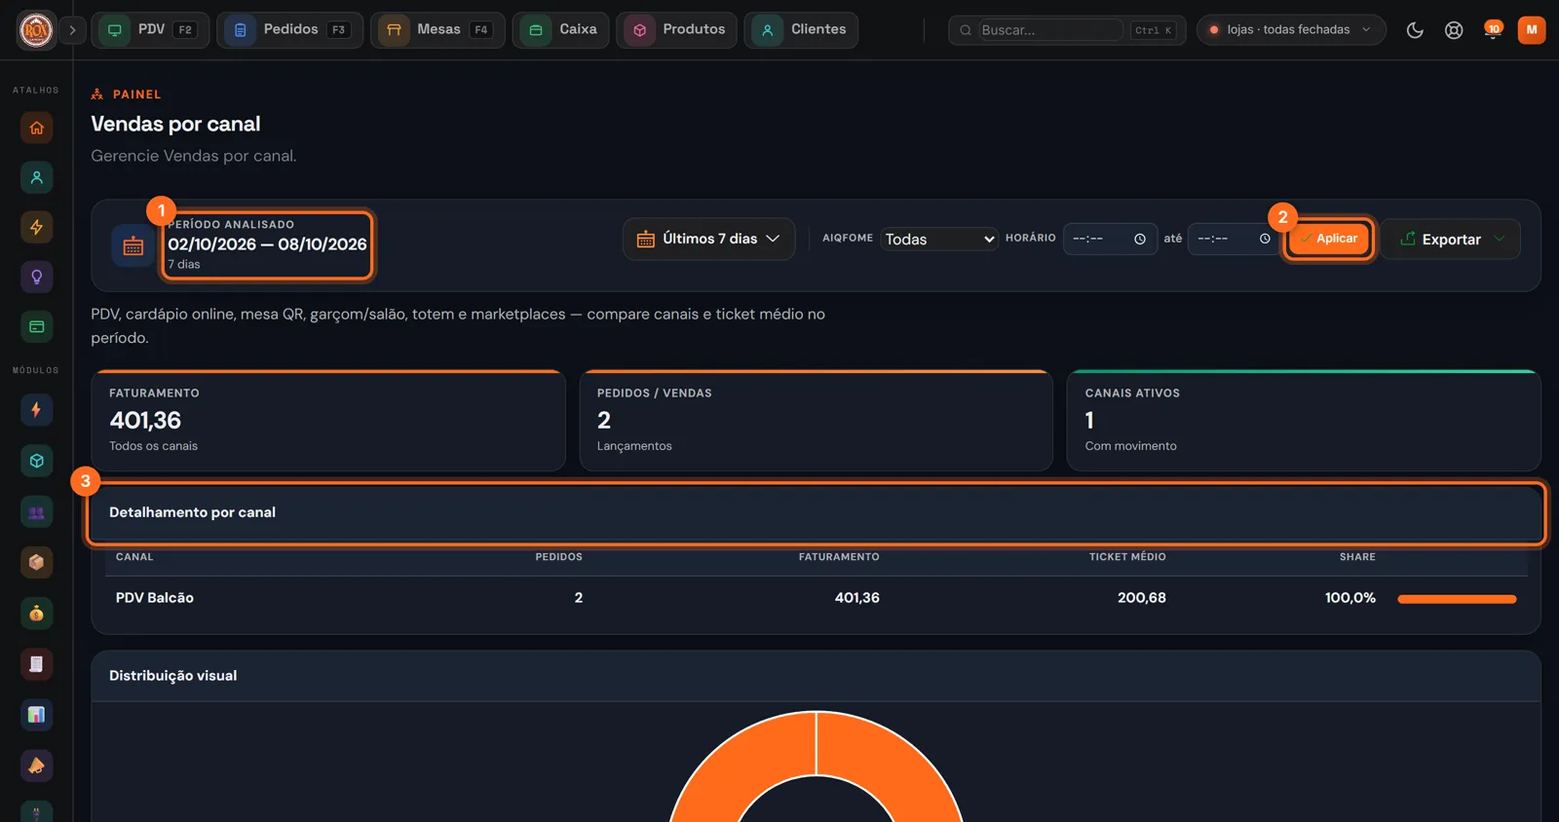Click the Aplicar button
Image resolution: width=1559 pixels, height=822 pixels.
tap(1328, 239)
